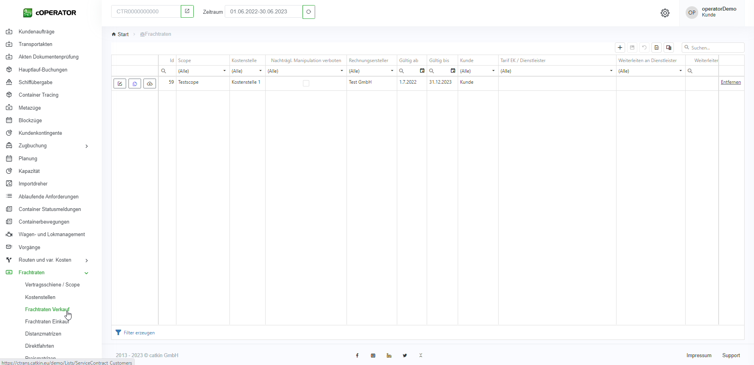Go to Container Tracing in sidebar
This screenshot has width=754, height=365.
[39, 95]
